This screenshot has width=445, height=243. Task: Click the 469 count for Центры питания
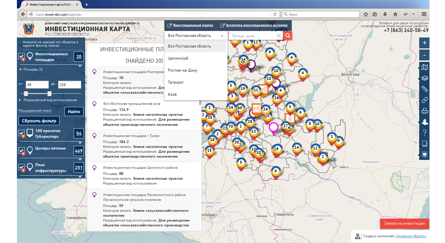(x=79, y=151)
